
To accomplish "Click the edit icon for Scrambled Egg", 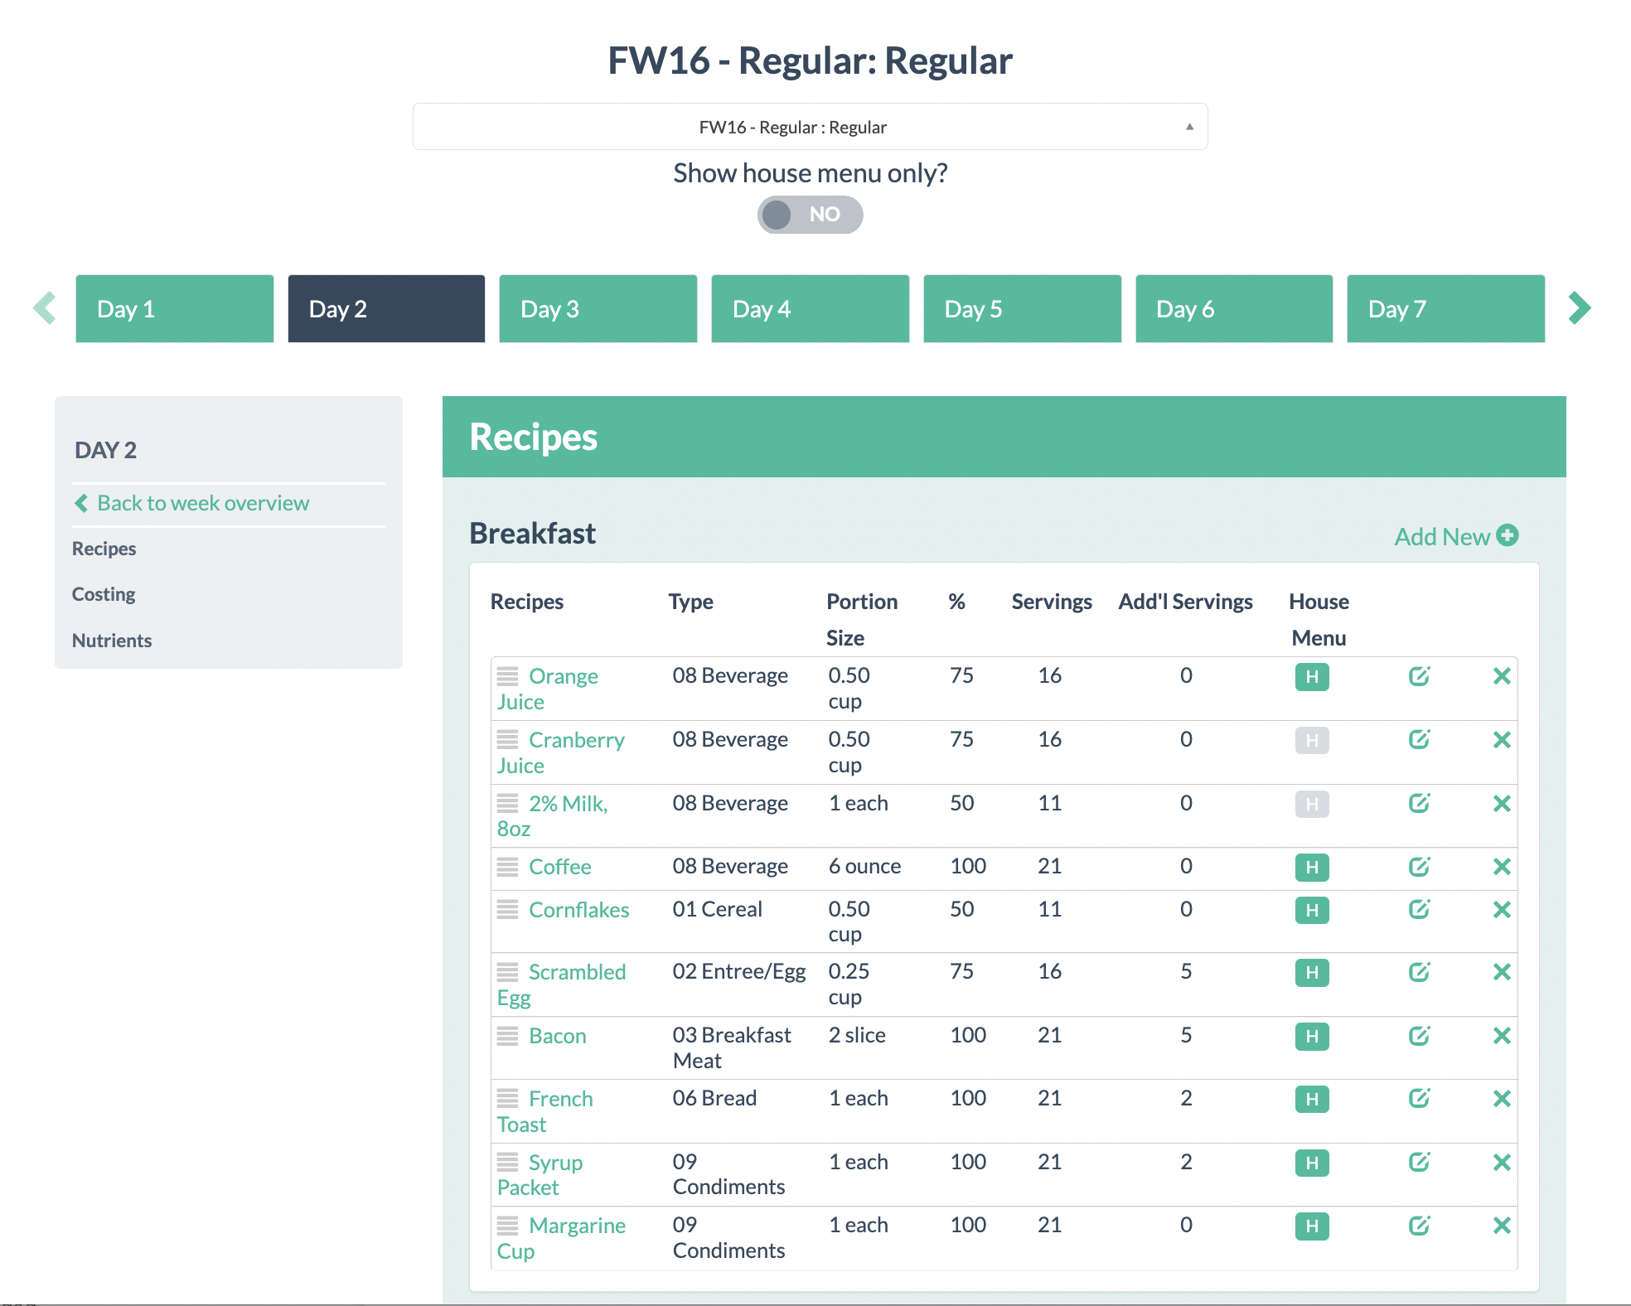I will pyautogui.click(x=1419, y=972).
